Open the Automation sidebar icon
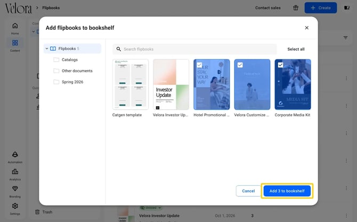 point(15,155)
